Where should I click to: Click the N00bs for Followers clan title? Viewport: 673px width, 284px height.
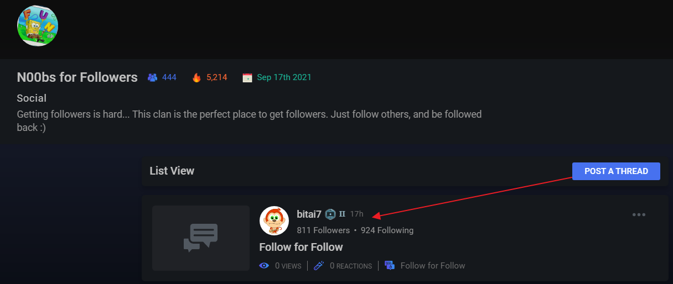[77, 77]
